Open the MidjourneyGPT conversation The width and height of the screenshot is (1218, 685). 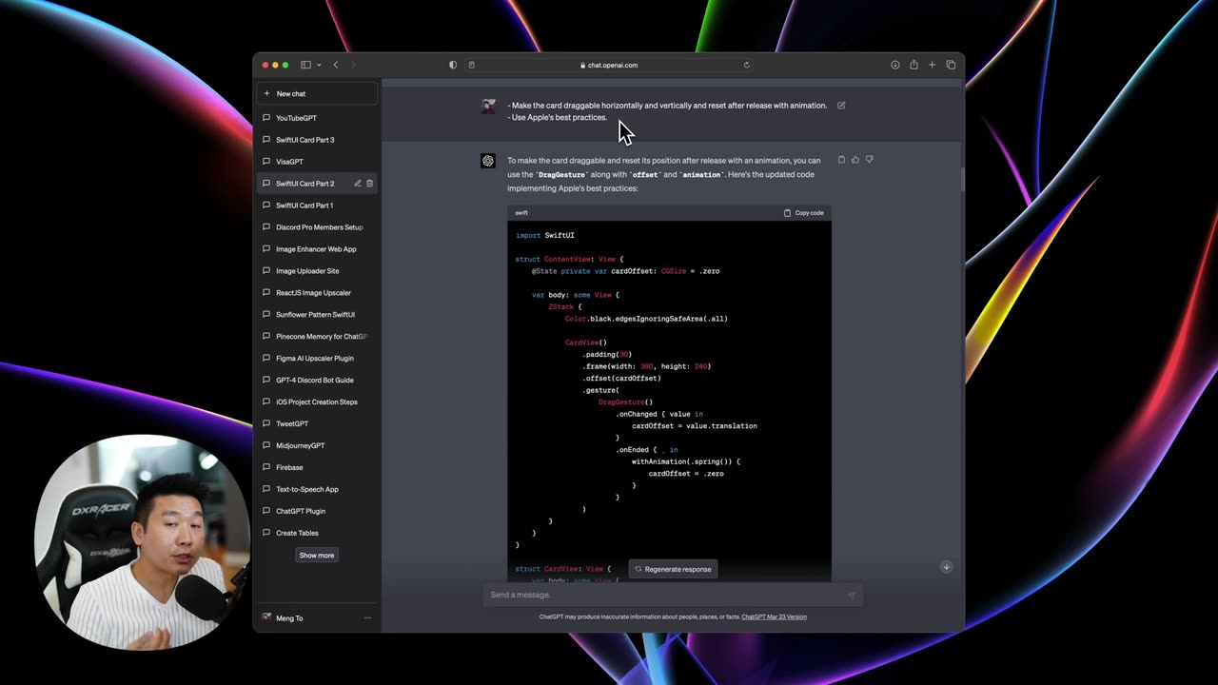[x=318, y=446]
